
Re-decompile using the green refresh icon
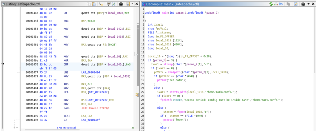click(271, 4)
